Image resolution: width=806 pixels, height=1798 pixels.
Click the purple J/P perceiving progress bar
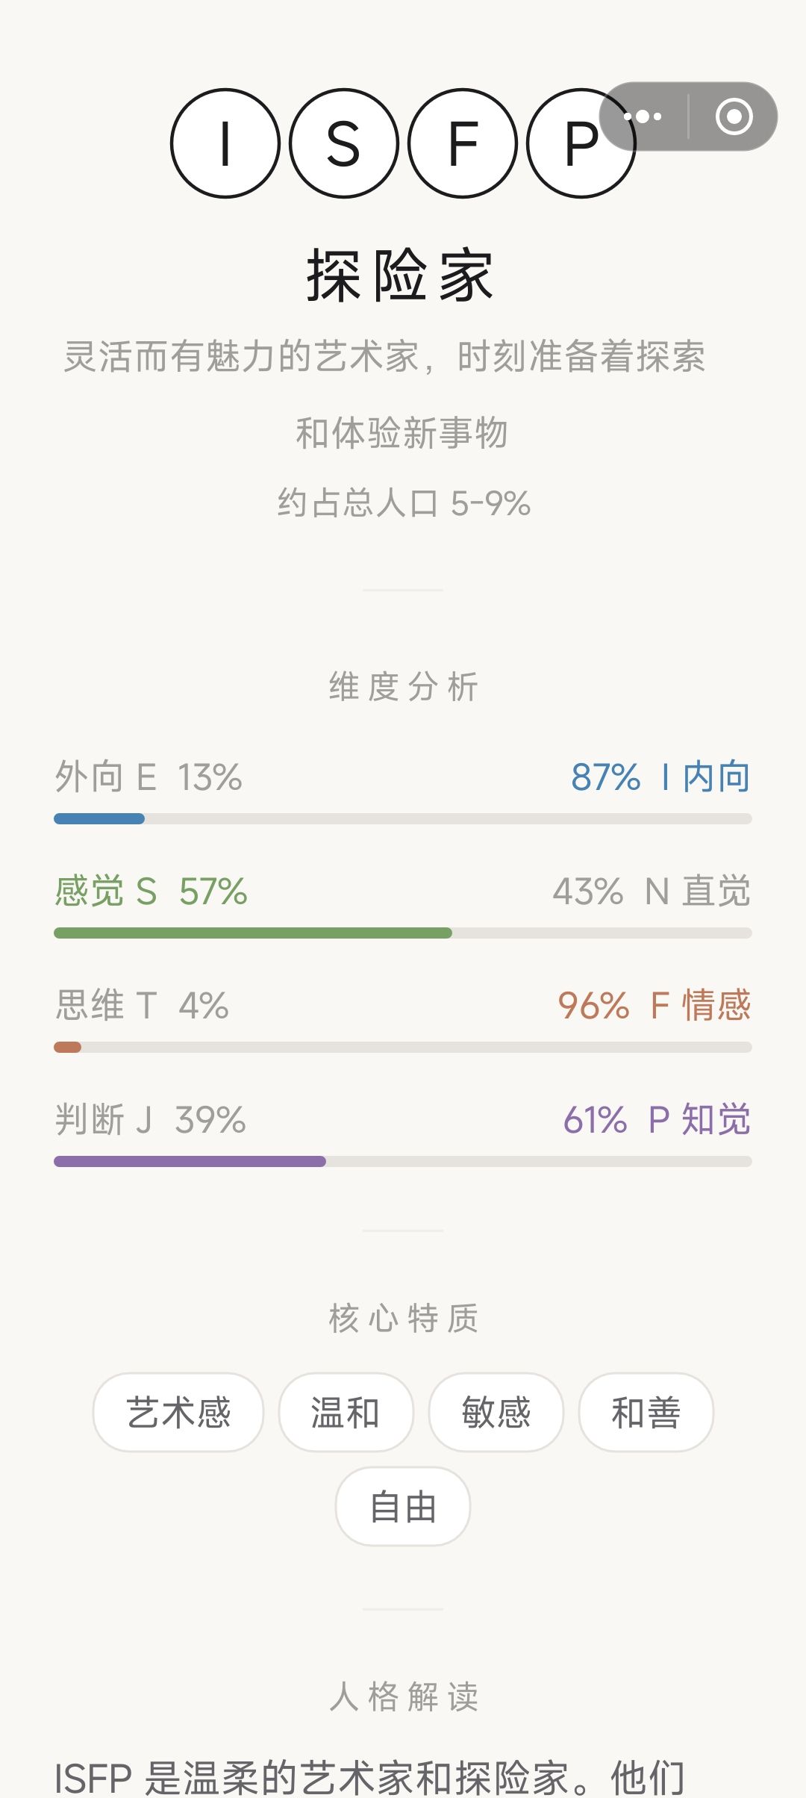coord(403,1162)
